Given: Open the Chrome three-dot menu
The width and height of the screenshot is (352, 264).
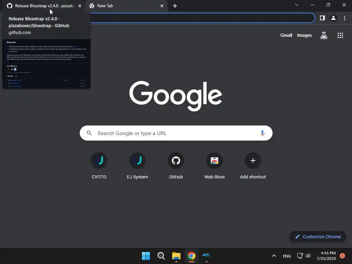Looking at the screenshot, I should tap(344, 18).
